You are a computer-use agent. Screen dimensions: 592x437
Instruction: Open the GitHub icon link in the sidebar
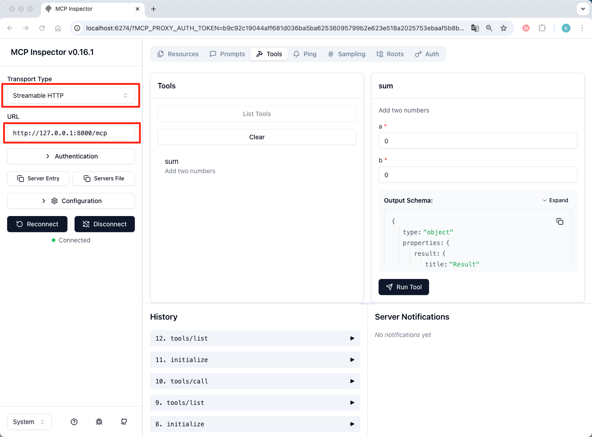pos(124,422)
